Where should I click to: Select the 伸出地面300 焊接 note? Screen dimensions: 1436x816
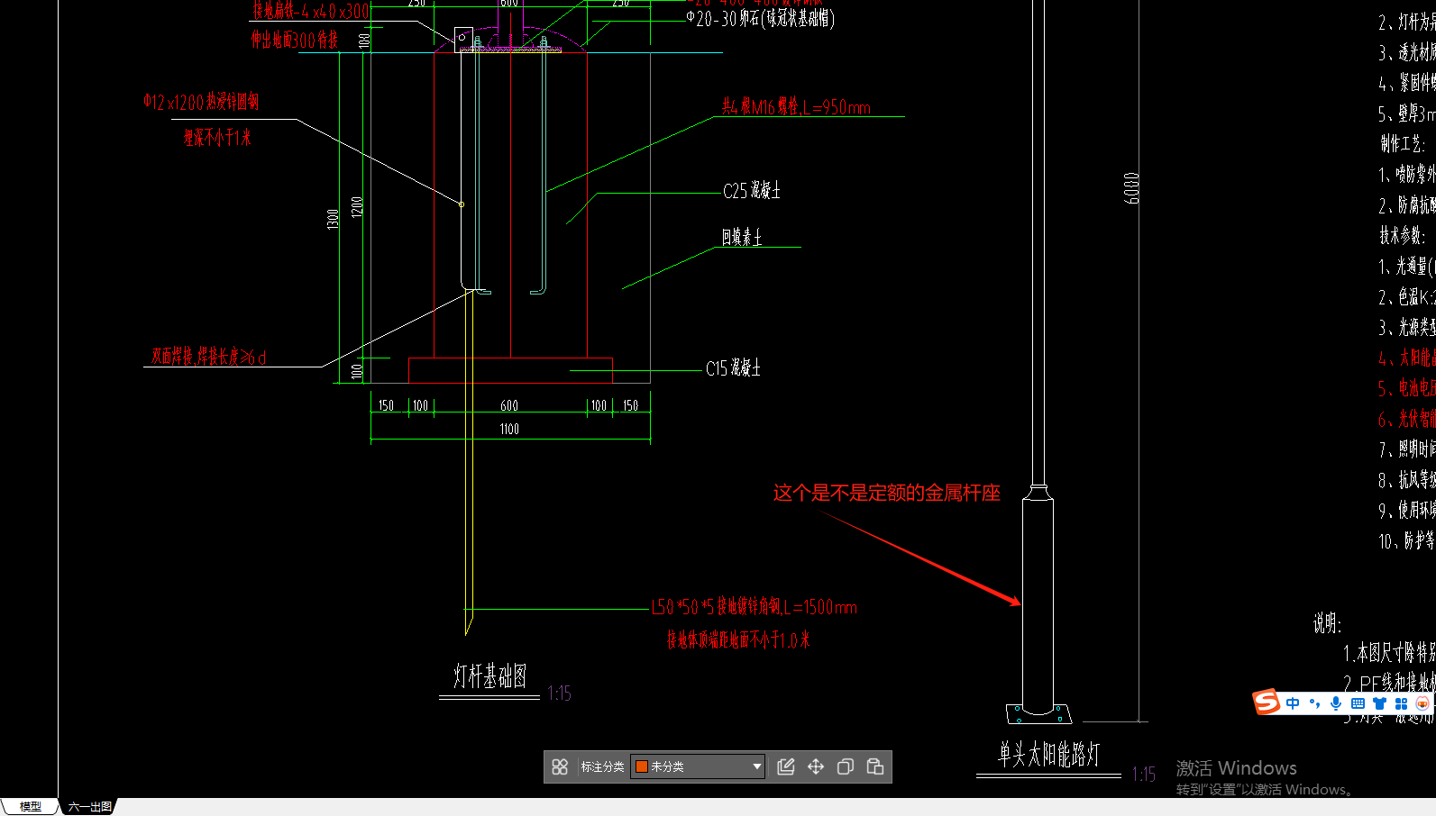pos(295,39)
